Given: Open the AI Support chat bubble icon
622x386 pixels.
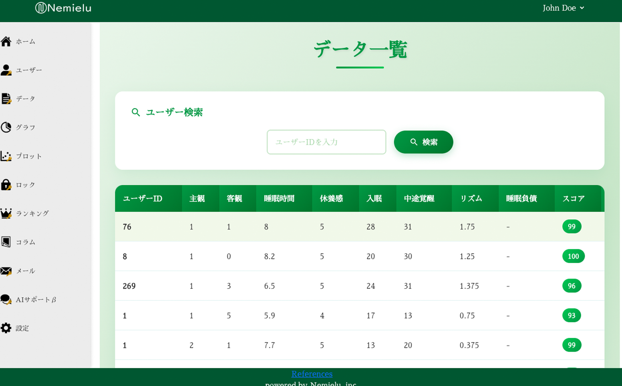Looking at the screenshot, I should coord(6,300).
